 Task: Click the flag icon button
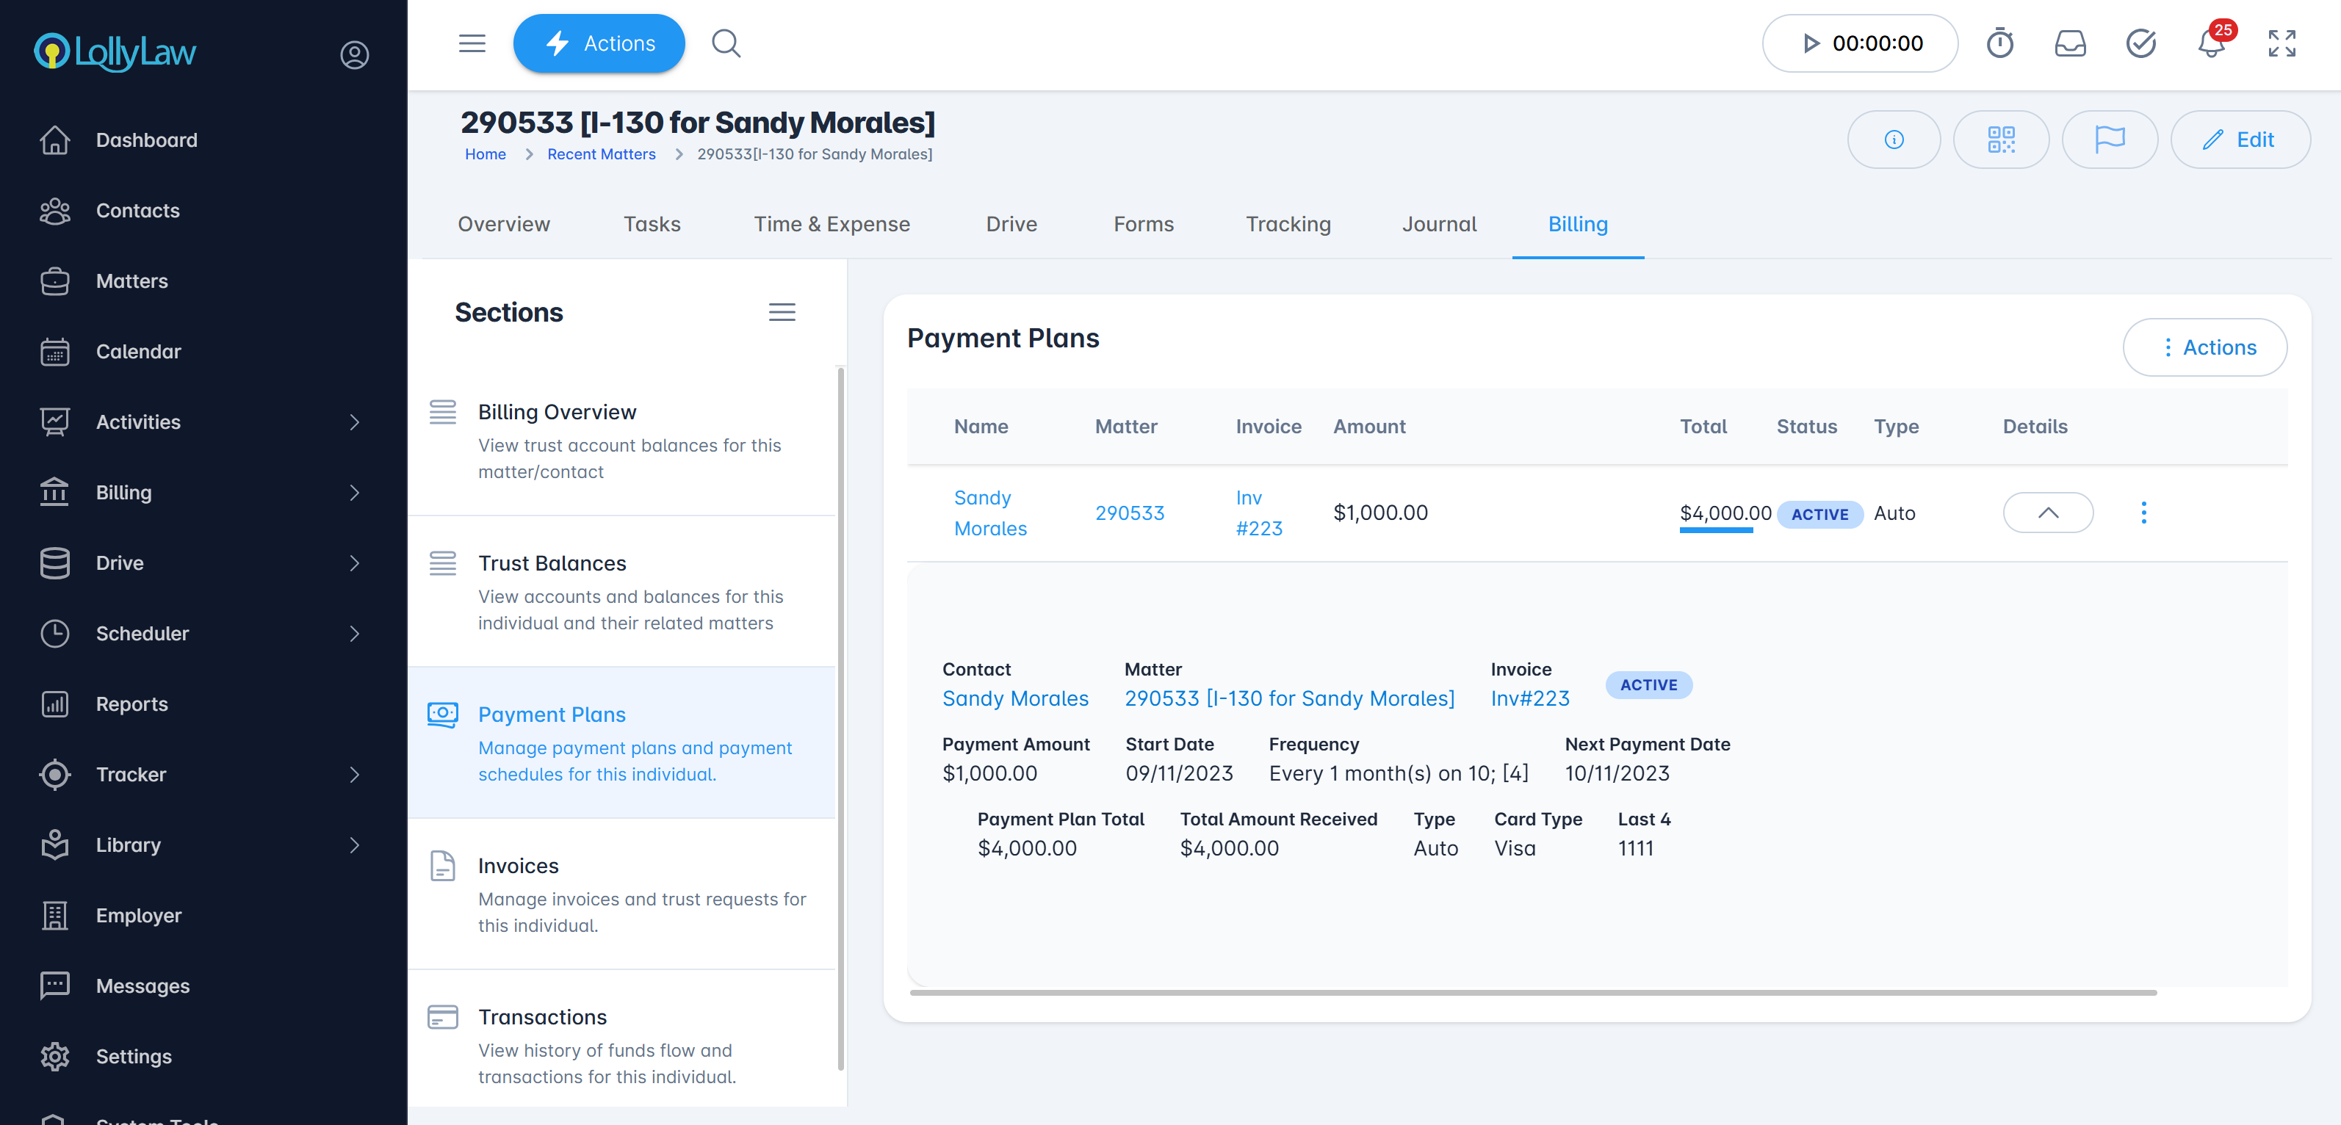coord(2108,139)
